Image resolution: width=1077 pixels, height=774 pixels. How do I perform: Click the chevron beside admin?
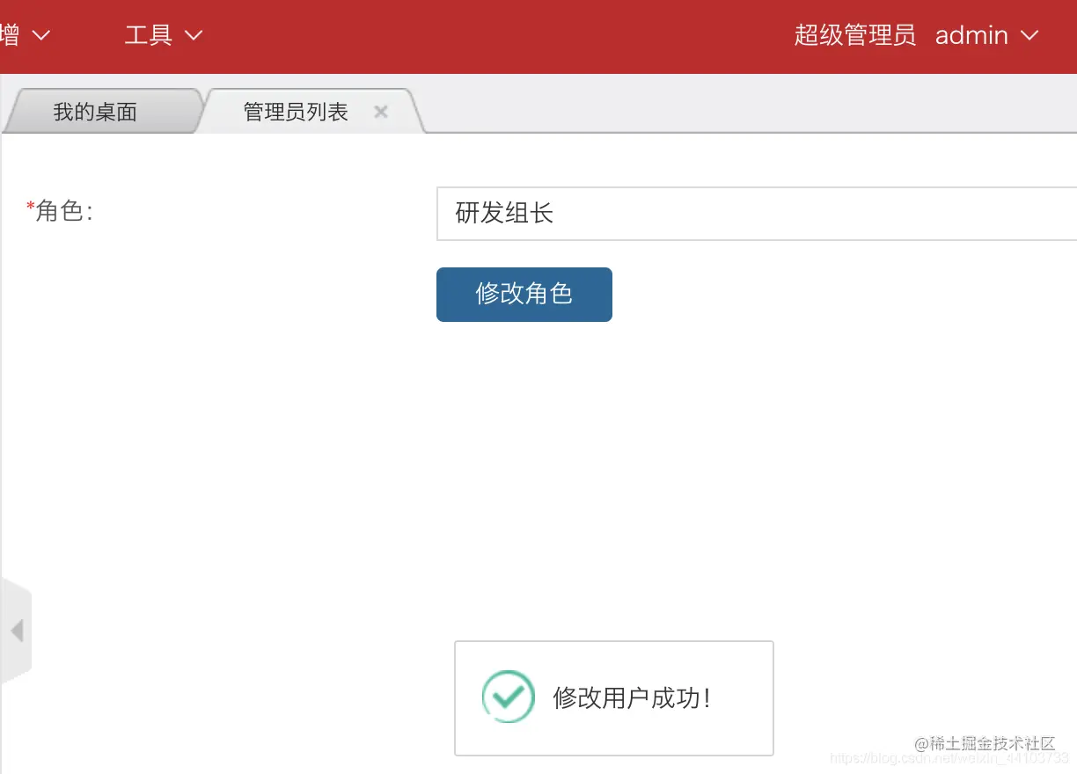pyautogui.click(x=1029, y=37)
